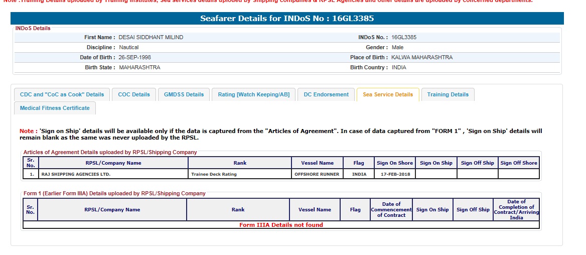Open the CDC and "CoC as Cook" Details tab
Screen dimensions: 586x255
pos(62,94)
